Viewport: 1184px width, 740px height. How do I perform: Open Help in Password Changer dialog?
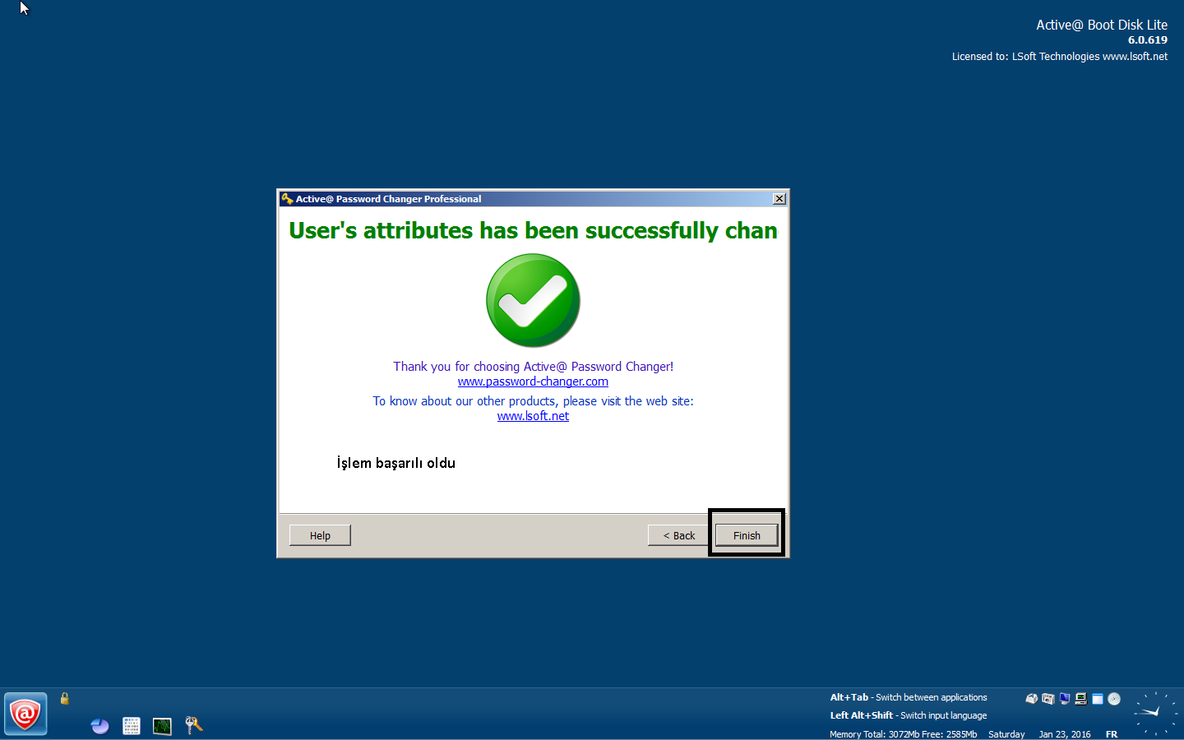tap(320, 535)
